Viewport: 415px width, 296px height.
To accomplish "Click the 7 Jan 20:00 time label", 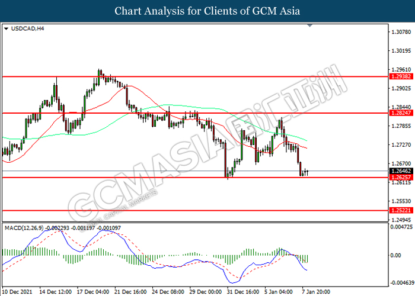I will [316, 292].
